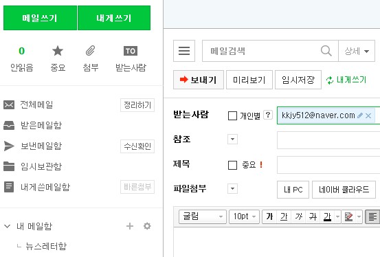The image size is (380, 257).
Task: Click the magnifier search icon
Action: pyautogui.click(x=326, y=51)
